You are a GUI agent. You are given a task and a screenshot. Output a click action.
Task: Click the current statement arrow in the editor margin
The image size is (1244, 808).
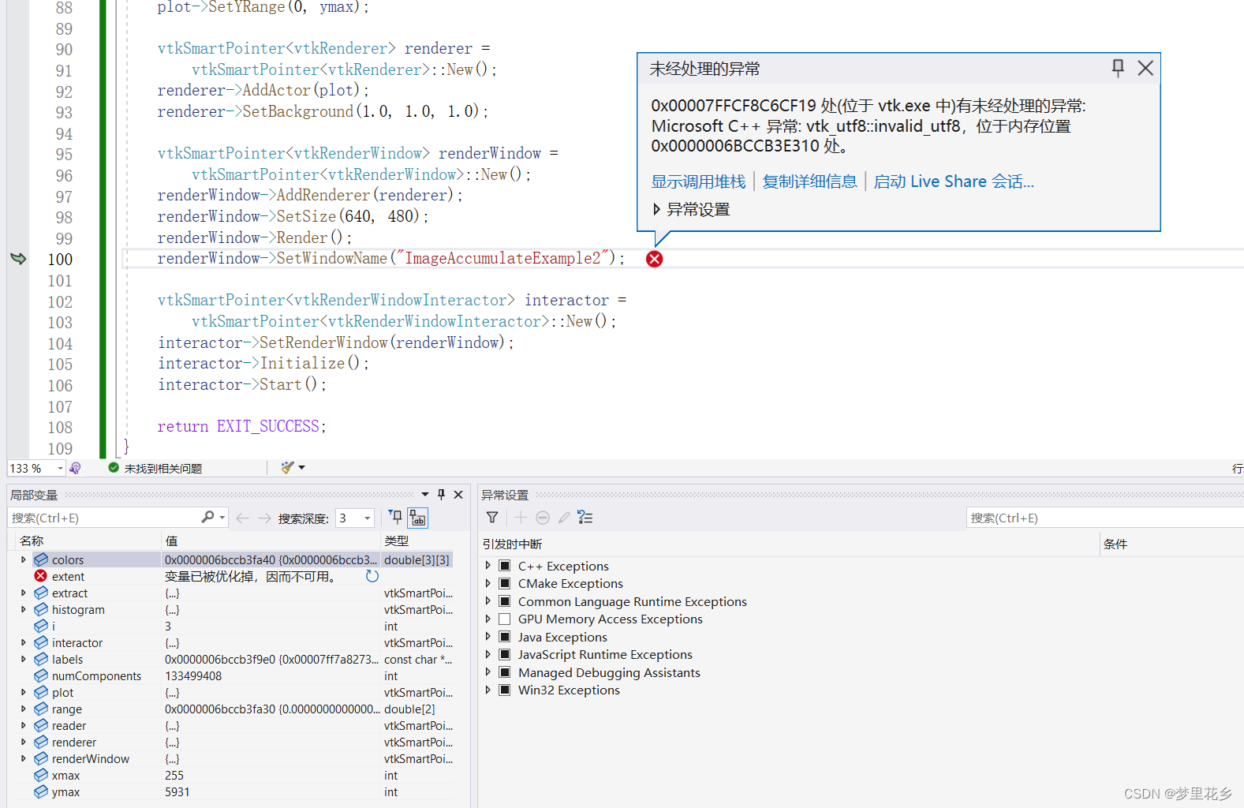(18, 259)
